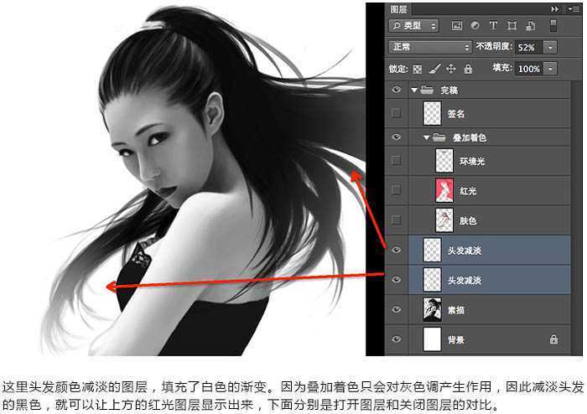
Task: Lock transparent pixels icon
Action: click(x=417, y=70)
